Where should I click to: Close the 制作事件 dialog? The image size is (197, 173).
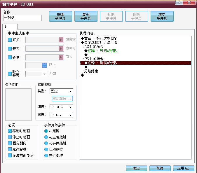point(189,2)
